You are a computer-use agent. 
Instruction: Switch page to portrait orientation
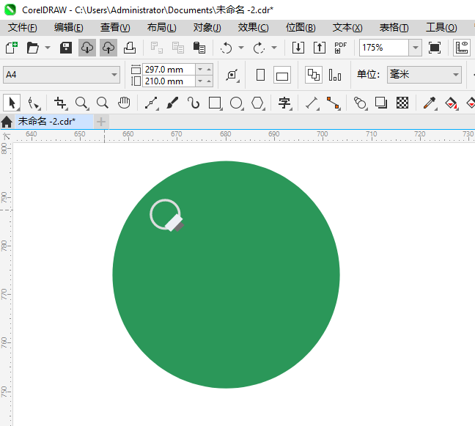pos(260,75)
